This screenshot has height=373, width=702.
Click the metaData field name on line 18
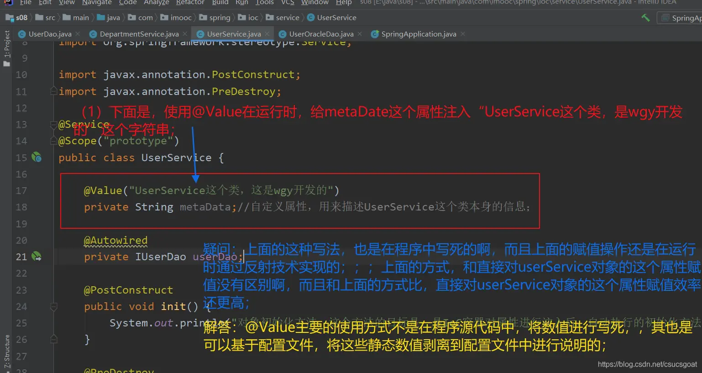(x=205, y=207)
